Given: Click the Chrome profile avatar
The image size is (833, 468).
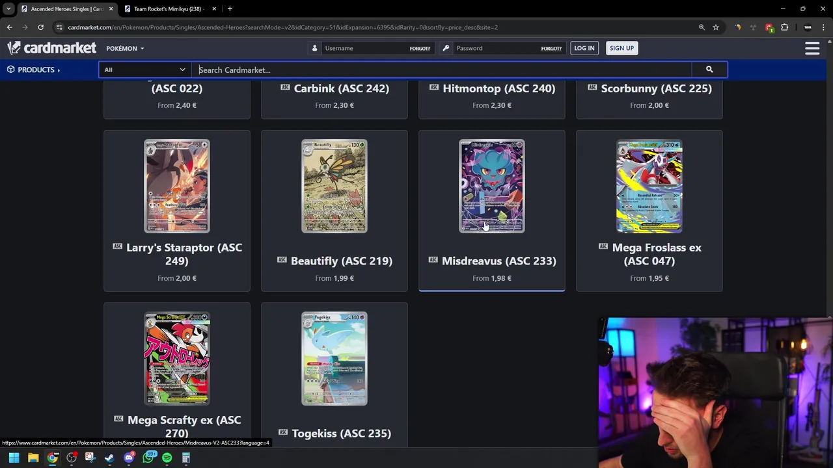Looking at the screenshot, I should click(808, 27).
